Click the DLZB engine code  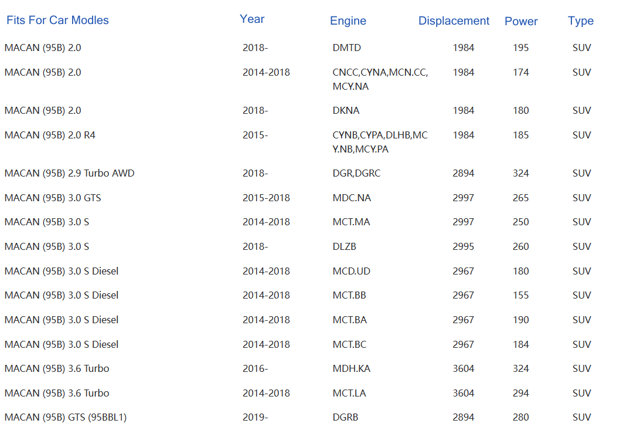point(344,246)
